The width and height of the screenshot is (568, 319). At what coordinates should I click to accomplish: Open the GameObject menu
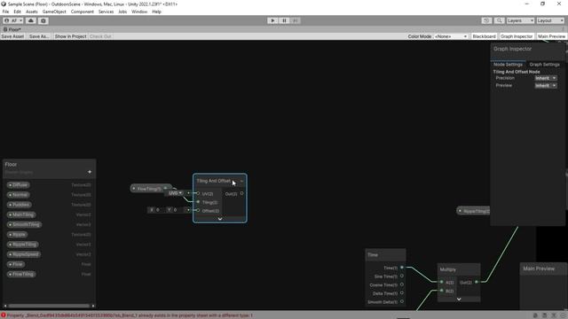[x=54, y=12]
